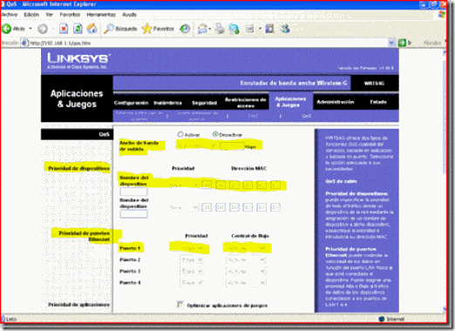Expand the address bar URL dropdown
Image resolution: width=455 pixels, height=331 pixels.
[x=391, y=43]
